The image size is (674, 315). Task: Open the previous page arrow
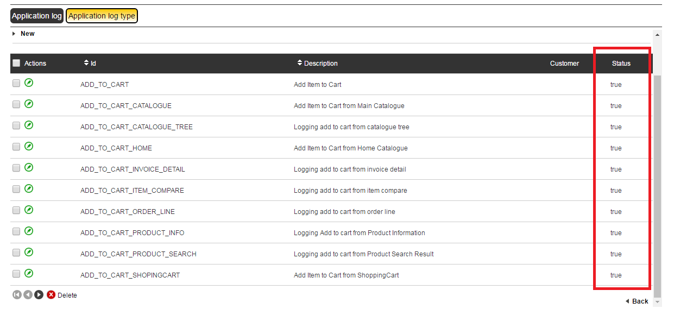pos(26,294)
